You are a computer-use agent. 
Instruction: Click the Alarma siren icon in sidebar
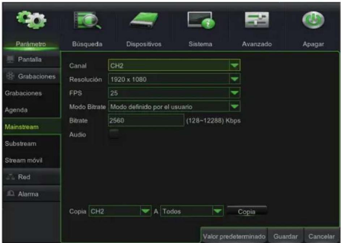(x=10, y=194)
